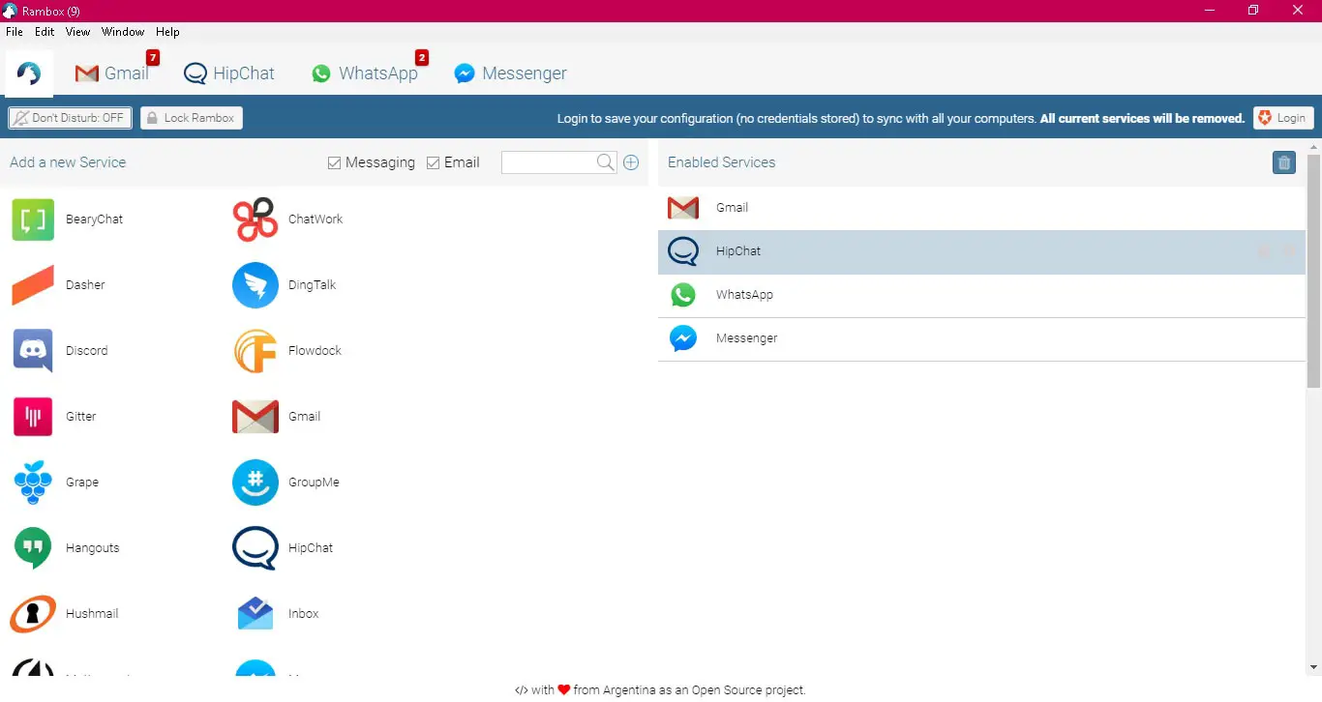Uncheck the Email filter checkbox
Screen dimensions: 1322x702
[433, 162]
